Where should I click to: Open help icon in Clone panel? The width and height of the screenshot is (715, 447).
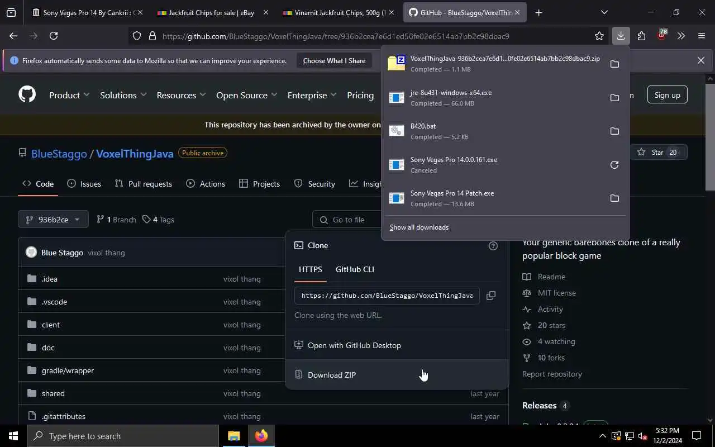(493, 245)
